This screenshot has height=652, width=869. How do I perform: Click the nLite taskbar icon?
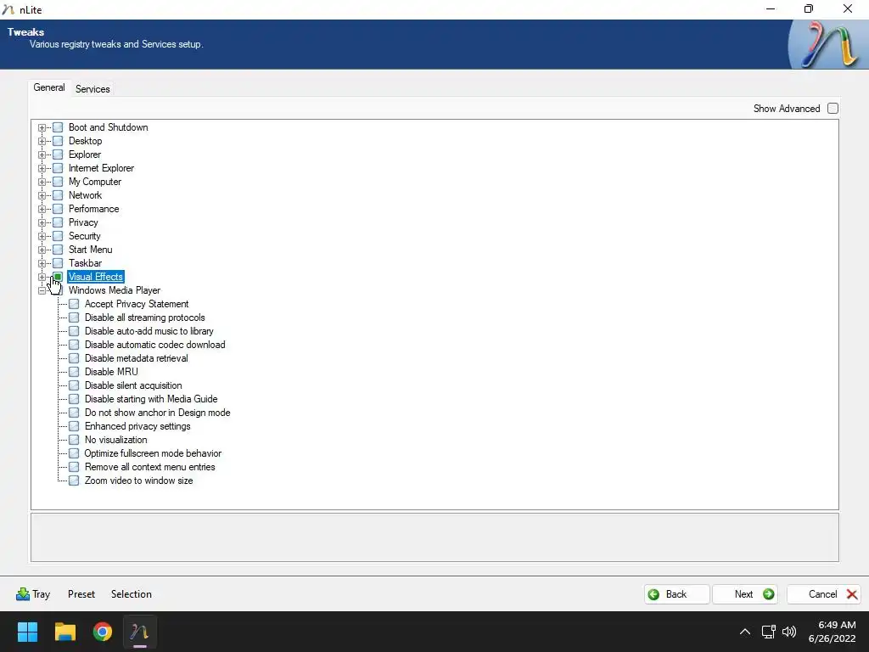(x=140, y=632)
